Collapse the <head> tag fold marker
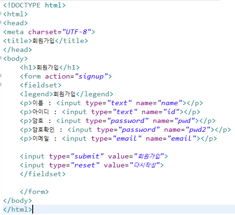This screenshot has height=215, width=235. (x=0, y=22)
